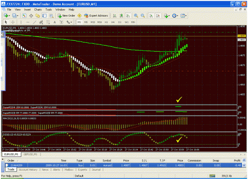Open the Profiles toolbar icon
This screenshot has width=248, height=179.
(14, 15)
